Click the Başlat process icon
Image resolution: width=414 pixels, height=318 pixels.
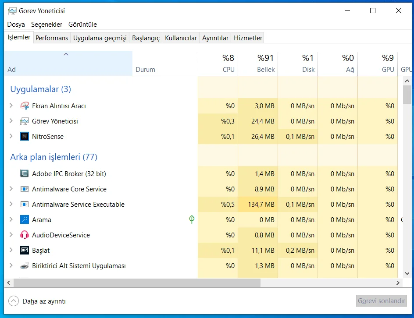click(x=25, y=250)
